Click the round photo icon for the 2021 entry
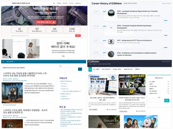 (x=111, y=13)
